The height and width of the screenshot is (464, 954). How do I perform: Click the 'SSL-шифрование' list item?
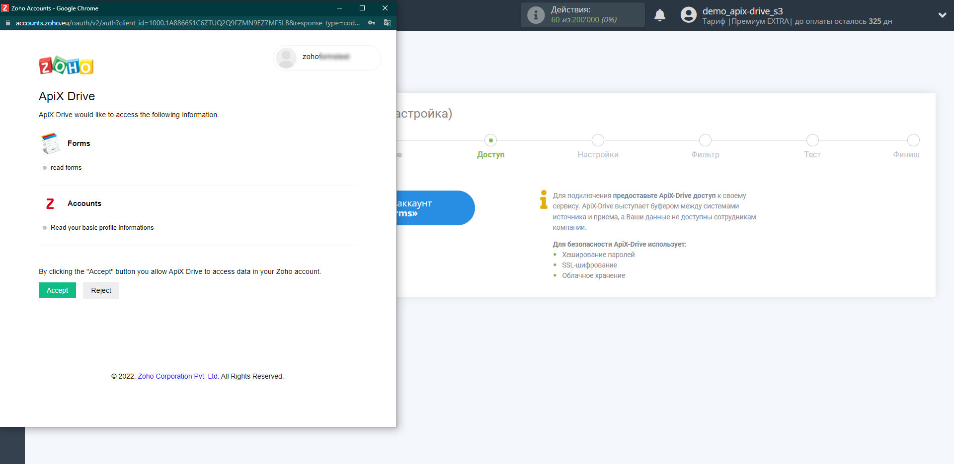click(589, 265)
